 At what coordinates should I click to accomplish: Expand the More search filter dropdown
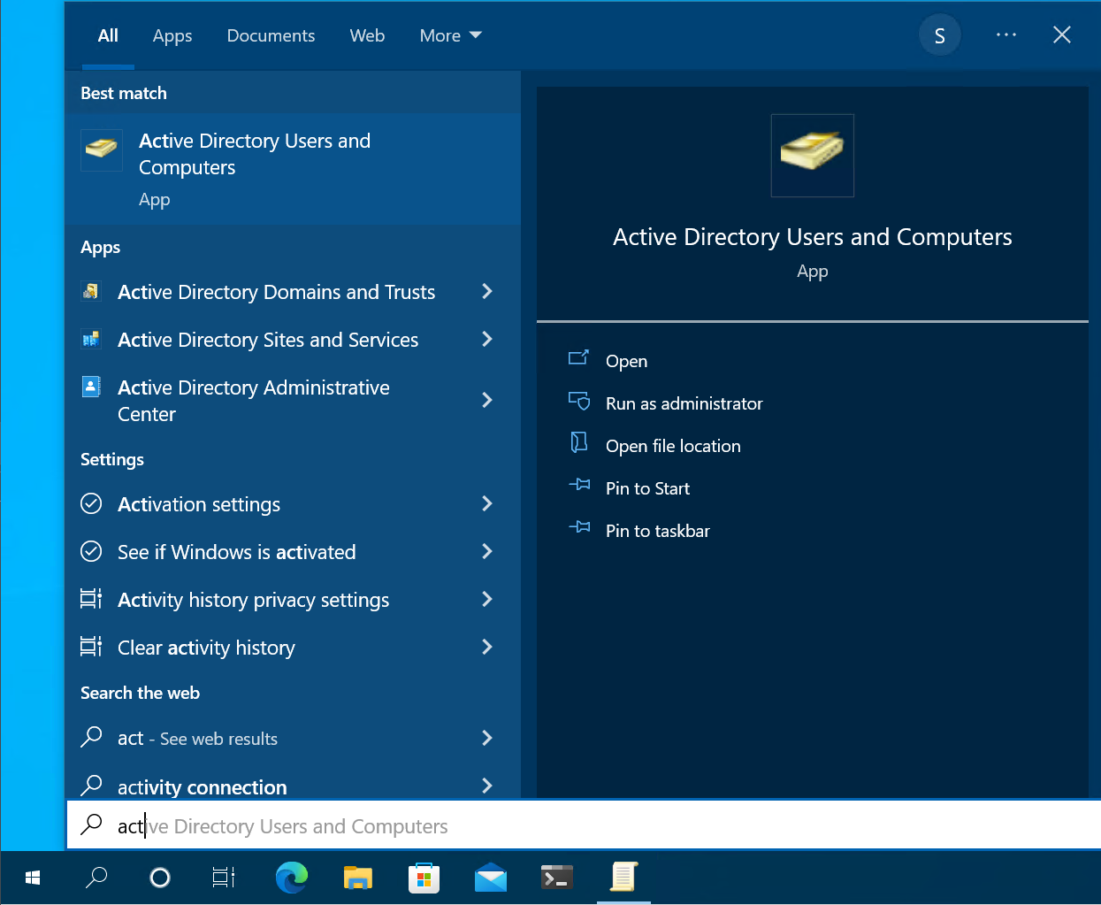click(450, 35)
